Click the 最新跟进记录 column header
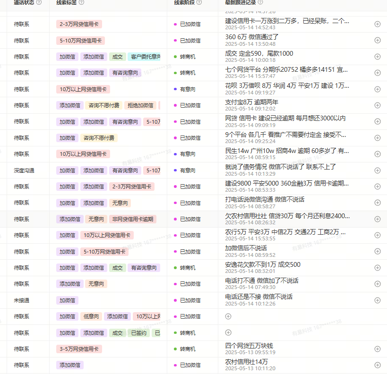The height and width of the screenshot is (374, 387). [241, 2]
